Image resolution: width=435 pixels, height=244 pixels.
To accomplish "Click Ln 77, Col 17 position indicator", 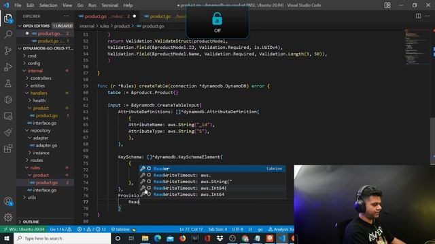I will (x=191, y=229).
